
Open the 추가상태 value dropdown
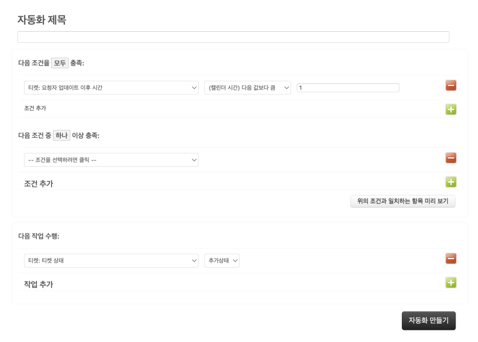pyautogui.click(x=222, y=260)
